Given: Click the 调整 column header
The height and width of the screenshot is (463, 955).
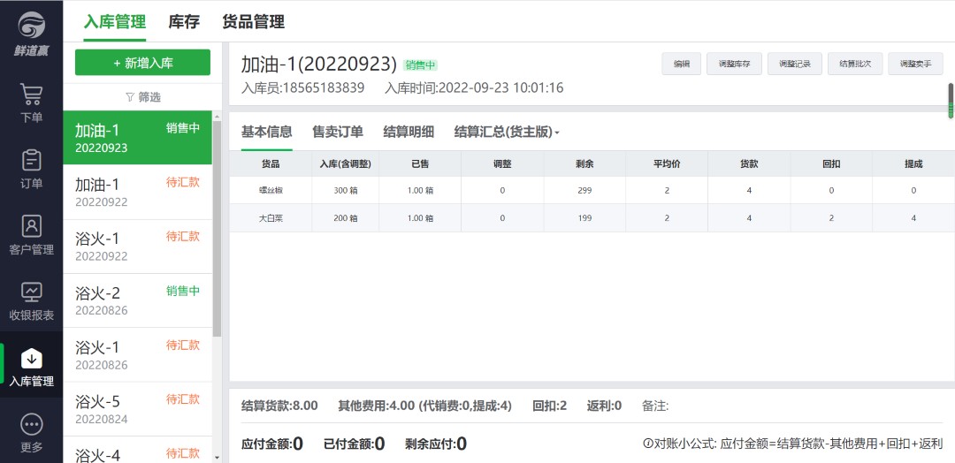Looking at the screenshot, I should [502, 163].
